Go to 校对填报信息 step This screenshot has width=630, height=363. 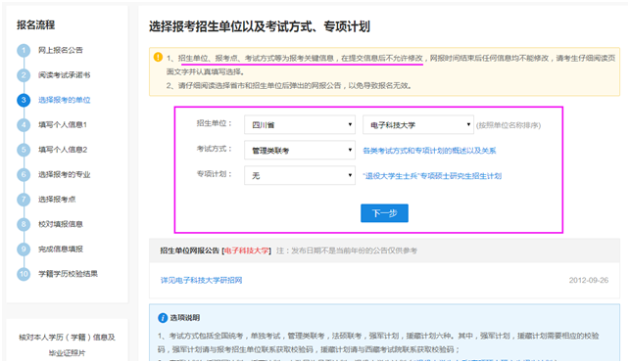point(61,224)
